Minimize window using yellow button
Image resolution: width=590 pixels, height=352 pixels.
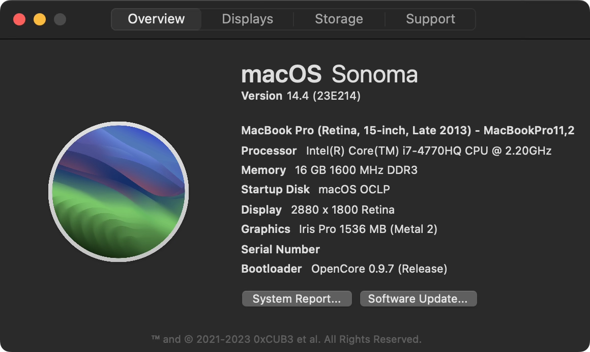pyautogui.click(x=40, y=20)
